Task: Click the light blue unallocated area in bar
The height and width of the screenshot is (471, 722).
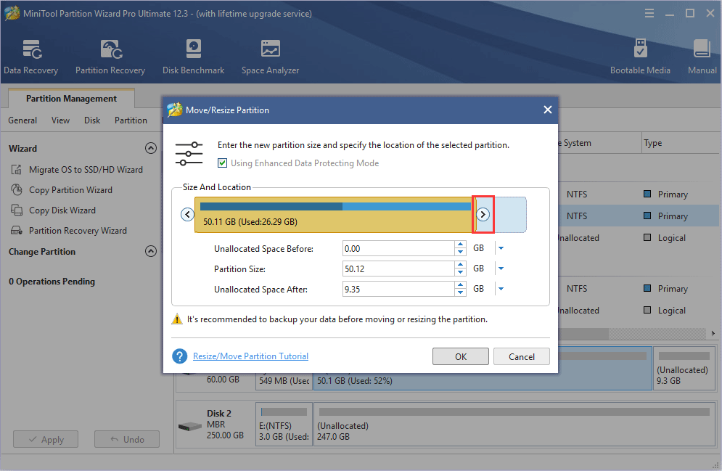Action: click(510, 215)
